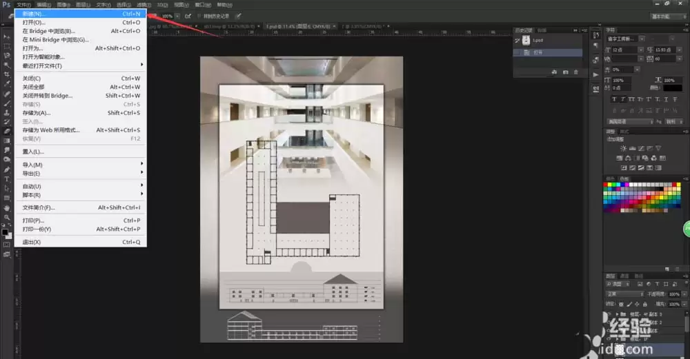
Task: Choose 打印(P)... menu entry
Action: (x=82, y=220)
